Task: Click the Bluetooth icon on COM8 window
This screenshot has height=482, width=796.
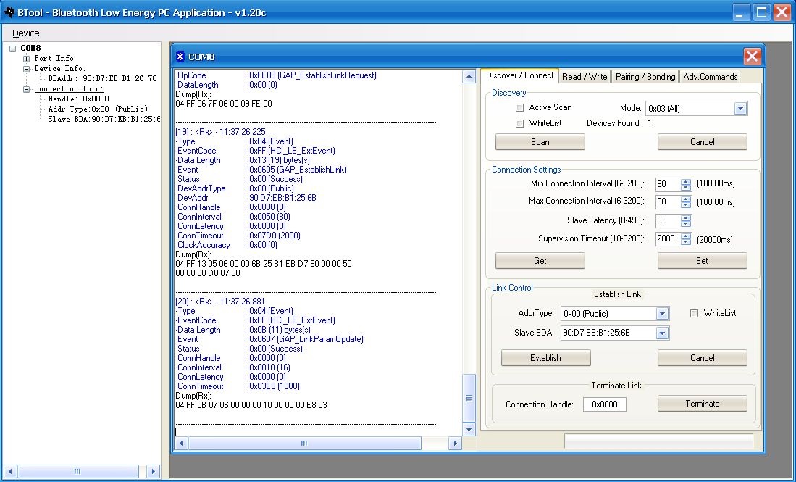Action: [179, 57]
